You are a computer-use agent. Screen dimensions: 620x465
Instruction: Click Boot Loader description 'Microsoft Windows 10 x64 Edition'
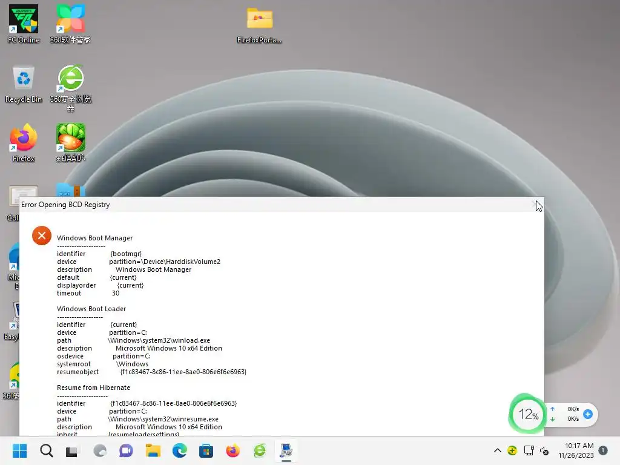tap(169, 348)
